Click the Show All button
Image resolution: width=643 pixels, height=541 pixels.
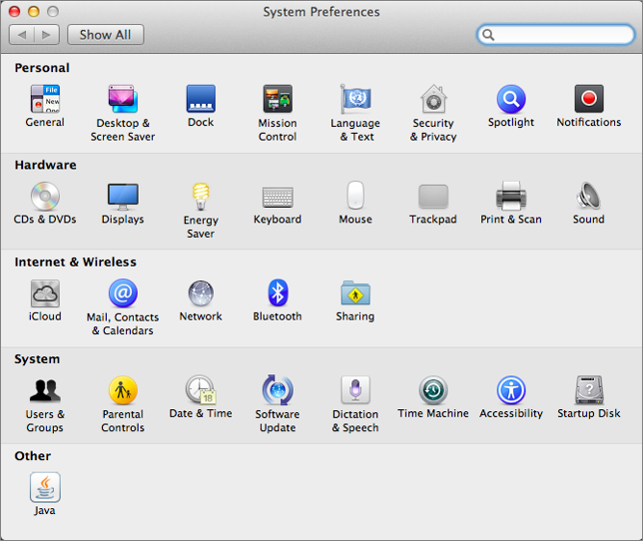click(105, 35)
